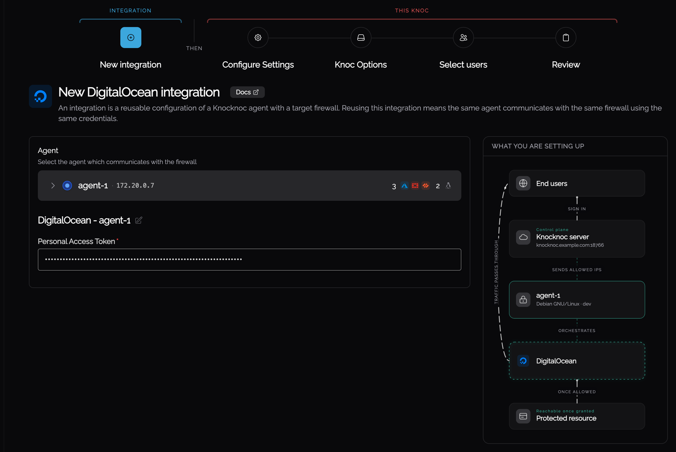Image resolution: width=676 pixels, height=452 pixels.
Task: Select the Review step label
Action: tap(566, 65)
